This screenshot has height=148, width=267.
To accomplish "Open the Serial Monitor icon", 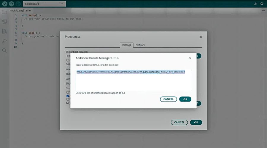I will (262, 4).
